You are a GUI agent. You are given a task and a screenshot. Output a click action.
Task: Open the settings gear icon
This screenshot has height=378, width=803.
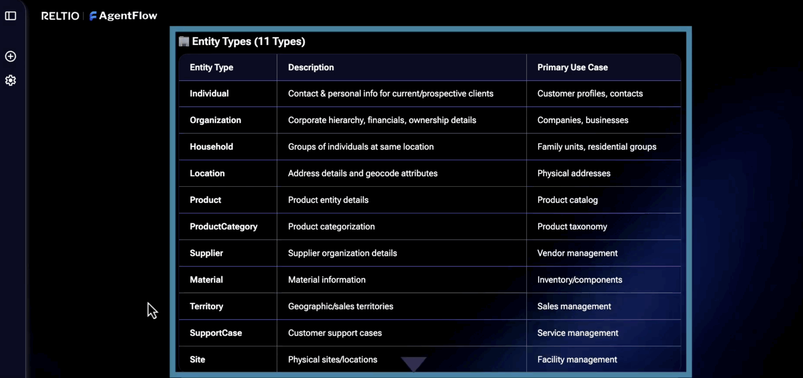(x=11, y=81)
